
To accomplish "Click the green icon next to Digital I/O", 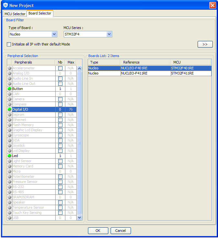I will pyautogui.click(x=9, y=109).
